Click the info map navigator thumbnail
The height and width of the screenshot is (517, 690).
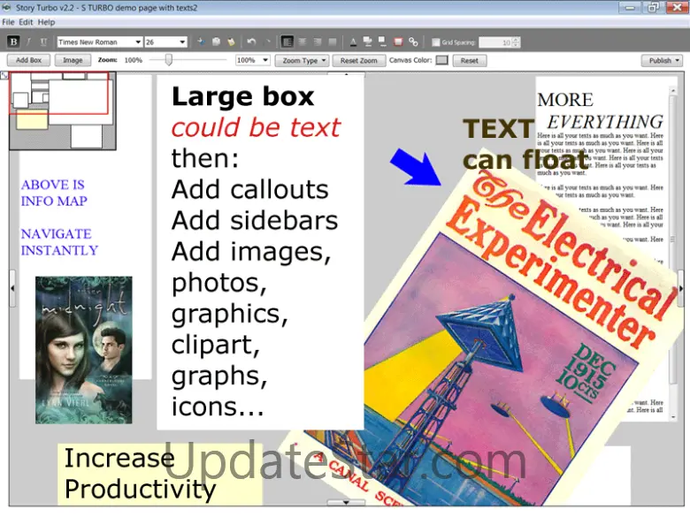[x=63, y=111]
